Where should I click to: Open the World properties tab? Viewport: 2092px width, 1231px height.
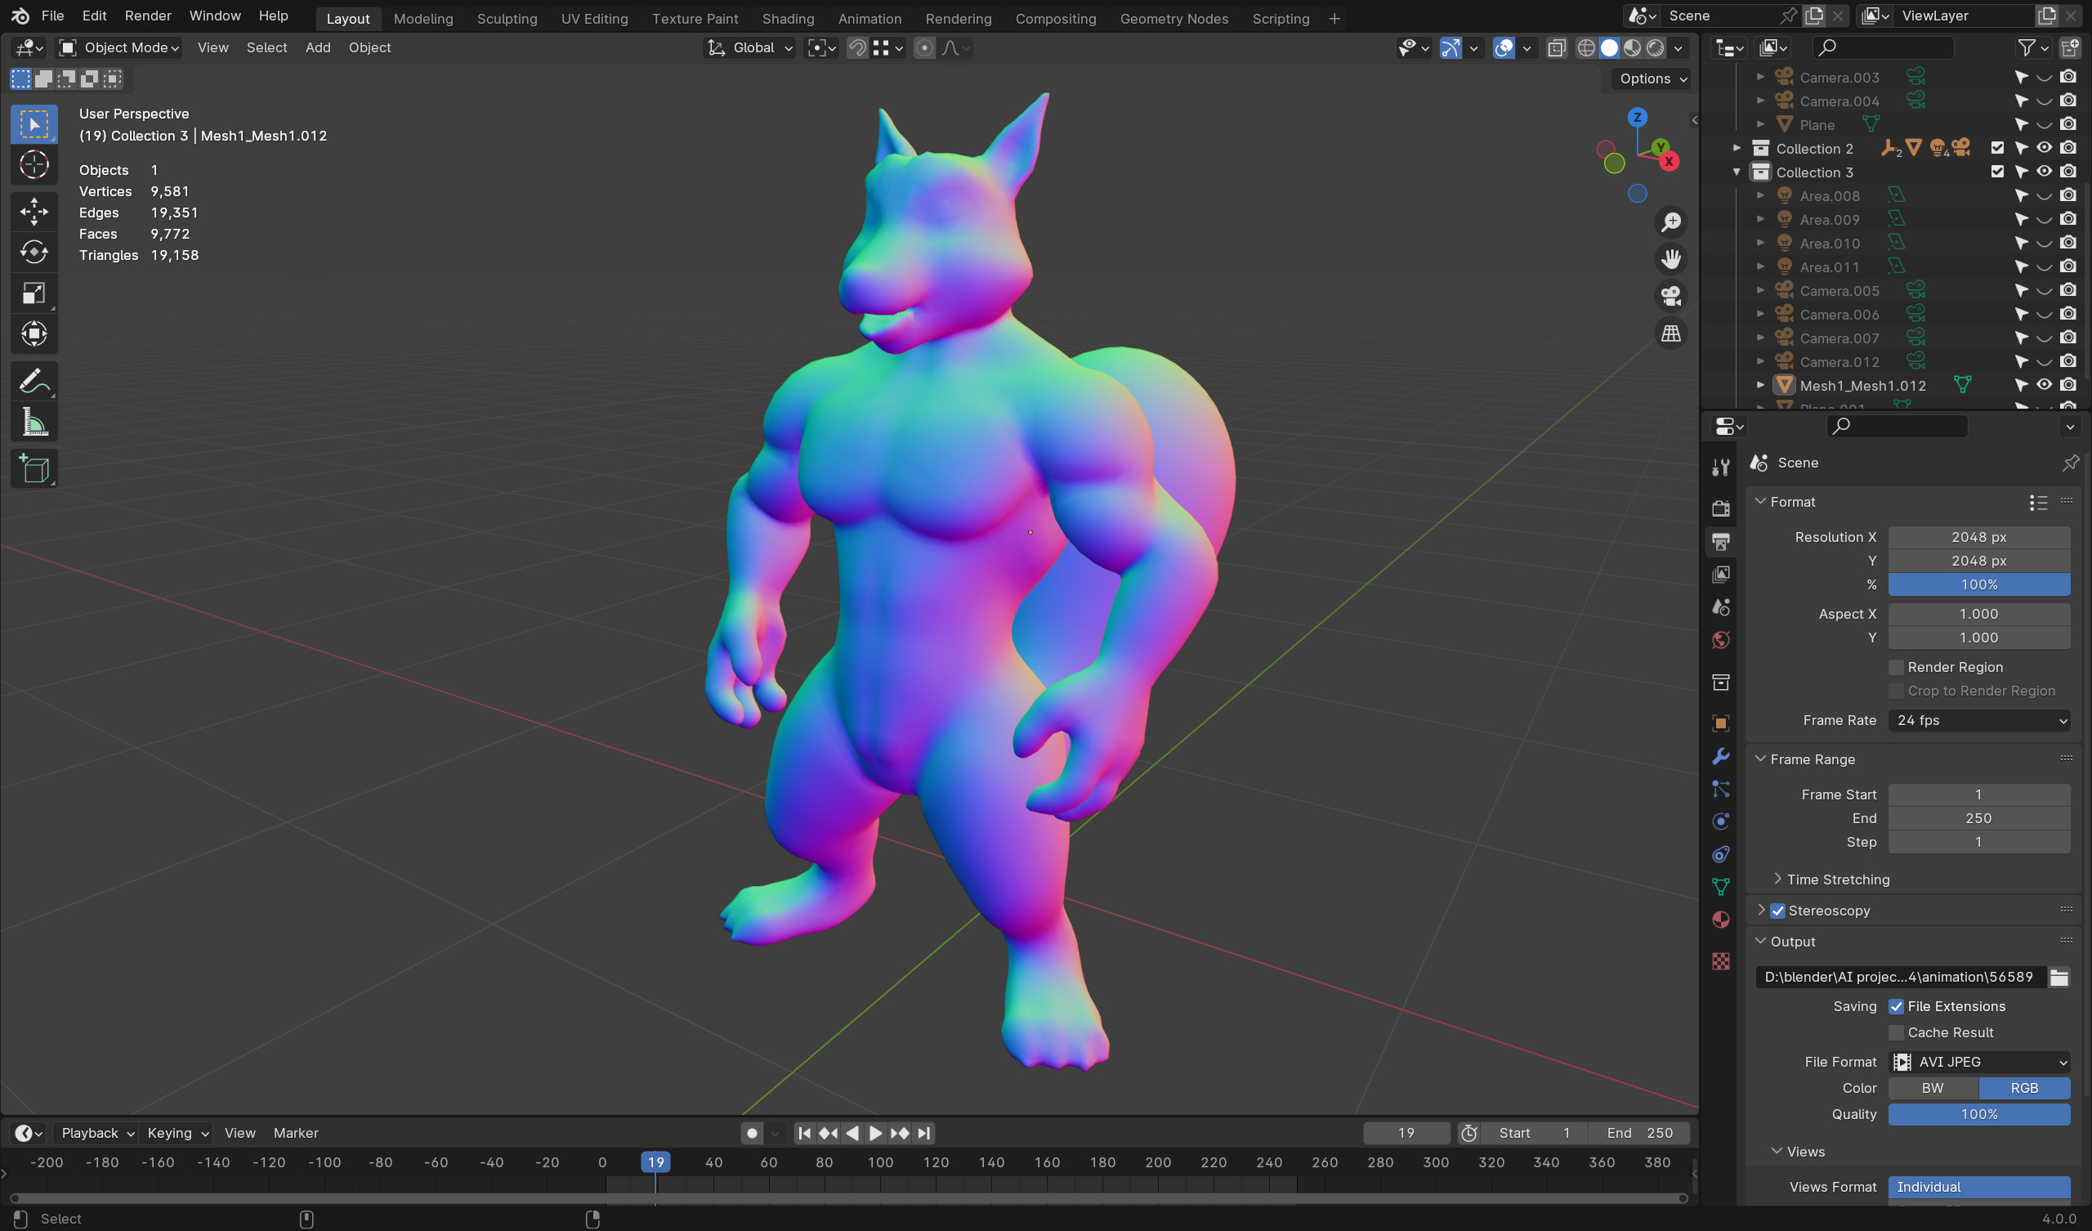tap(1720, 640)
